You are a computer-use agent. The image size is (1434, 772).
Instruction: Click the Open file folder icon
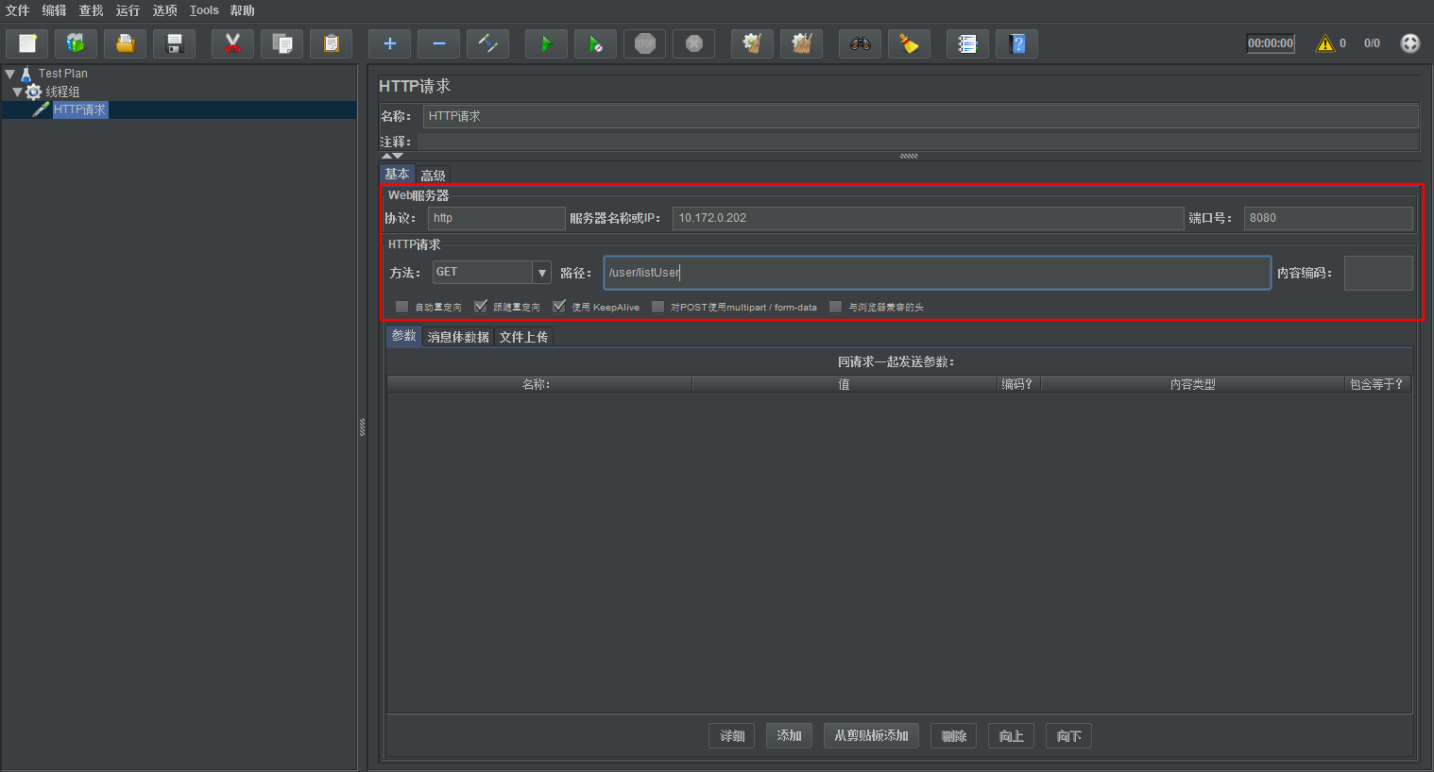(x=126, y=43)
